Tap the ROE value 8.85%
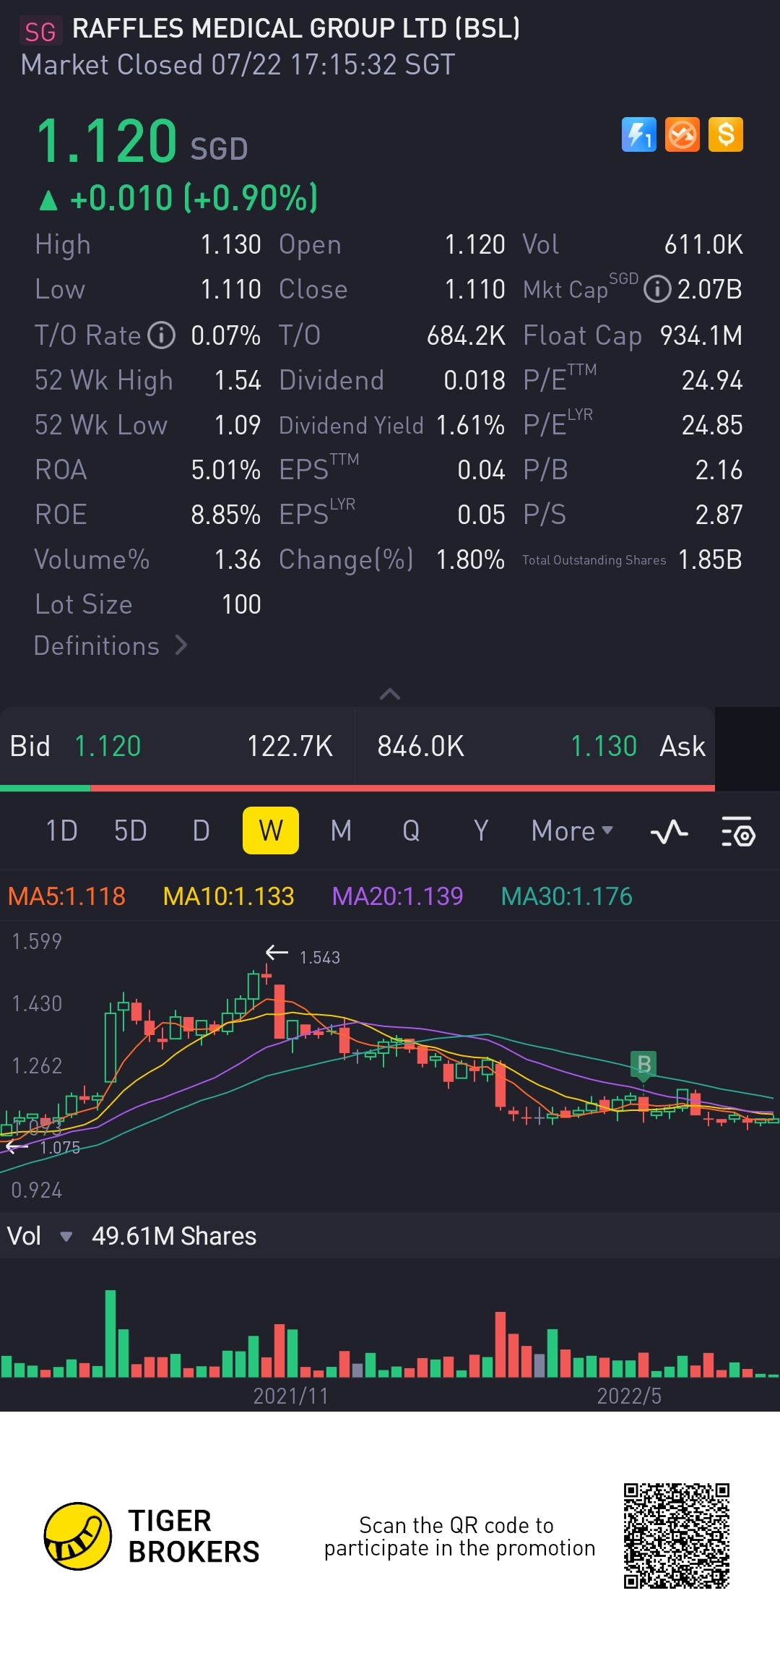 225,515
